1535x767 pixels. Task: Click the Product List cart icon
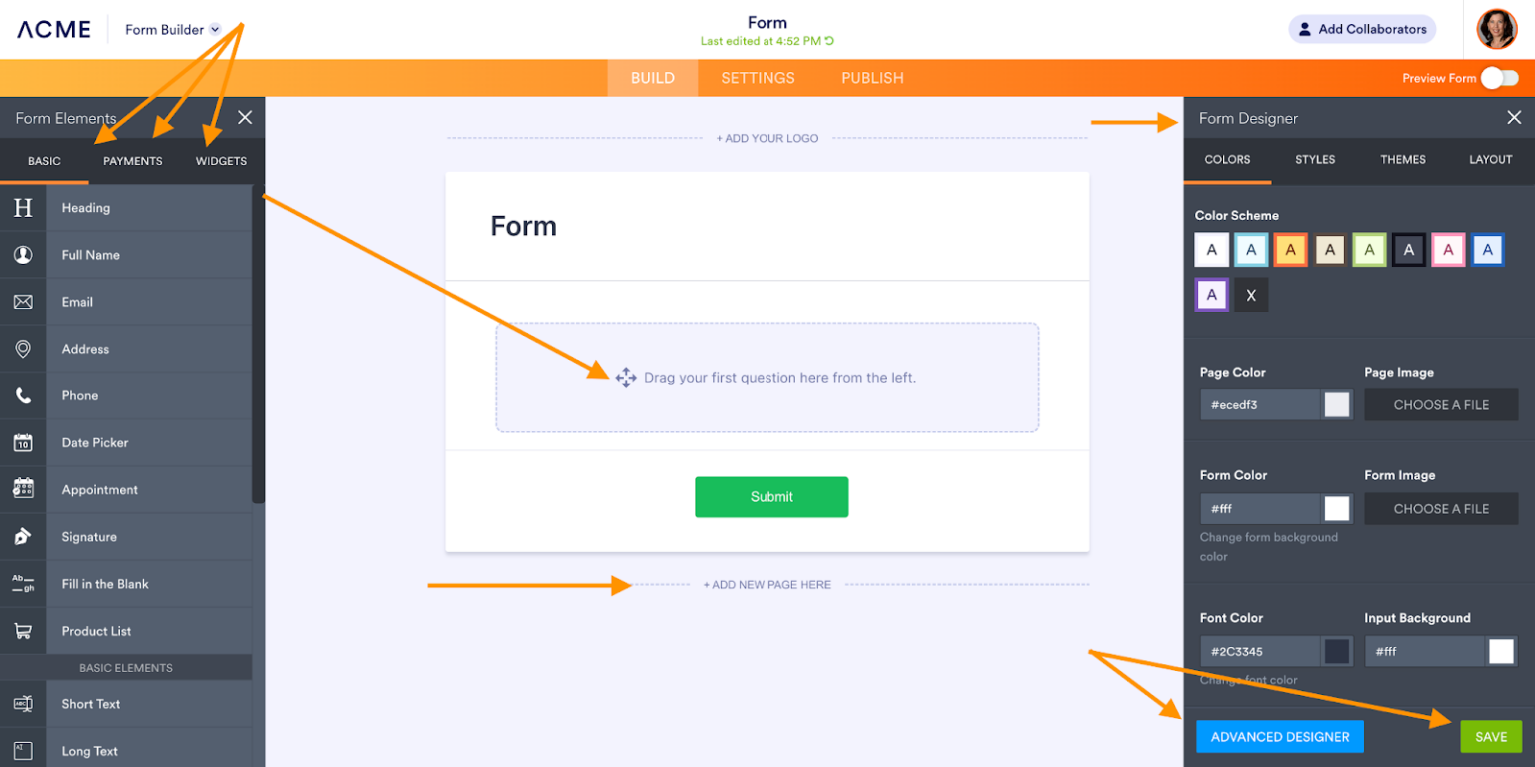(22, 630)
